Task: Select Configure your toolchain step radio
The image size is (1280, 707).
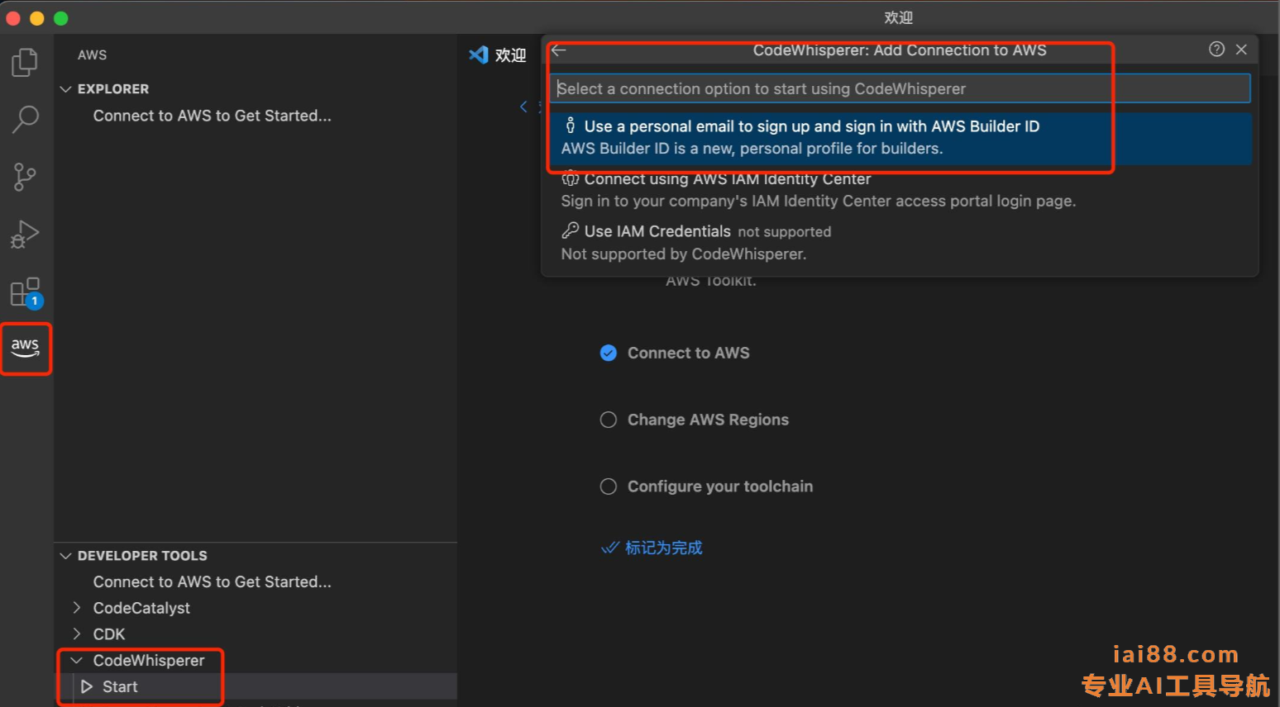Action: 609,486
